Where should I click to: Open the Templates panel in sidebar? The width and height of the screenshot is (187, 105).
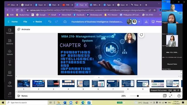point(10,31)
